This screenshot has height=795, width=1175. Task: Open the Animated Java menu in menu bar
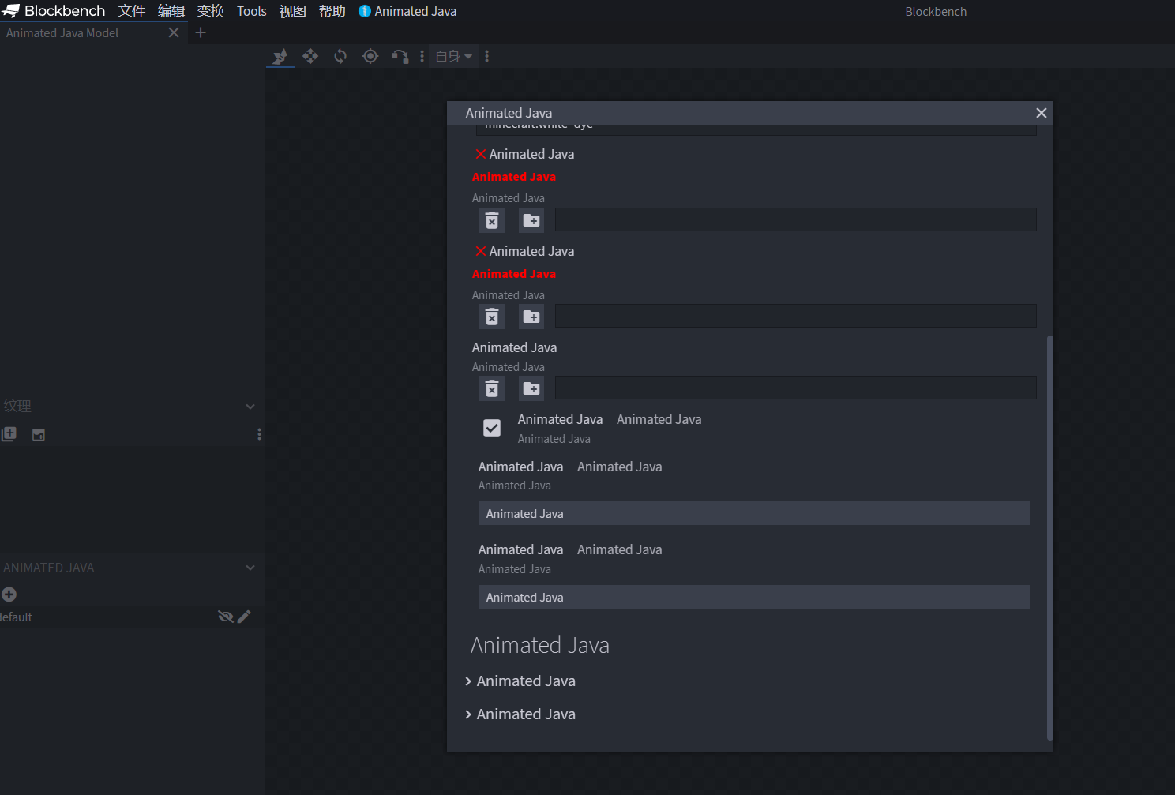click(x=407, y=11)
